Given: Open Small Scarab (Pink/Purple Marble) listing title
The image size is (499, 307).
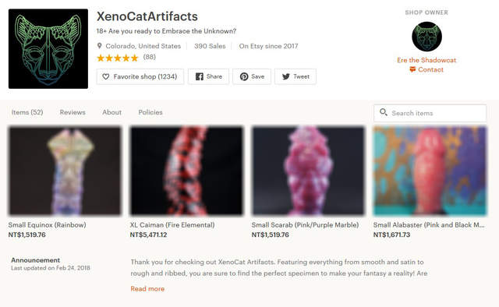Looking at the screenshot, I should coord(305,225).
